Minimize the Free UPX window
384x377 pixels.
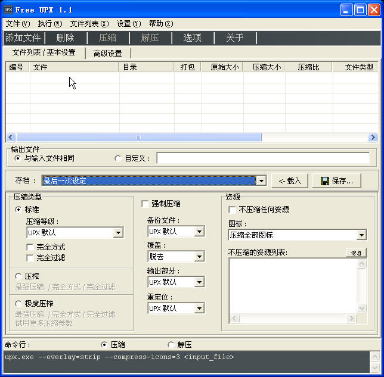(346, 10)
